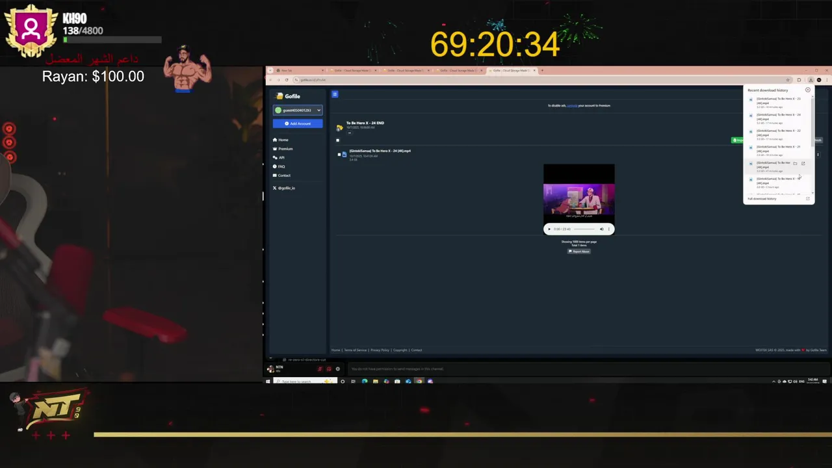Click the Windows taskbar search box
Image resolution: width=832 pixels, height=468 pixels.
click(305, 382)
